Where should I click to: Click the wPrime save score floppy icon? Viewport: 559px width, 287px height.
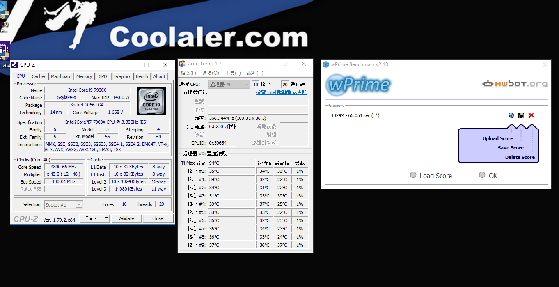point(521,115)
